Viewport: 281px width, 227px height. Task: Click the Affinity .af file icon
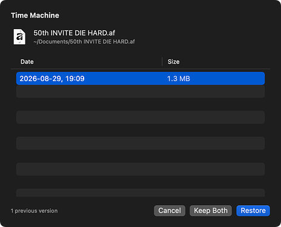[19, 37]
